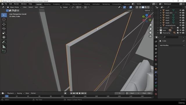
Task: Switch perspective/orthographic grid icon
Action: [151, 36]
